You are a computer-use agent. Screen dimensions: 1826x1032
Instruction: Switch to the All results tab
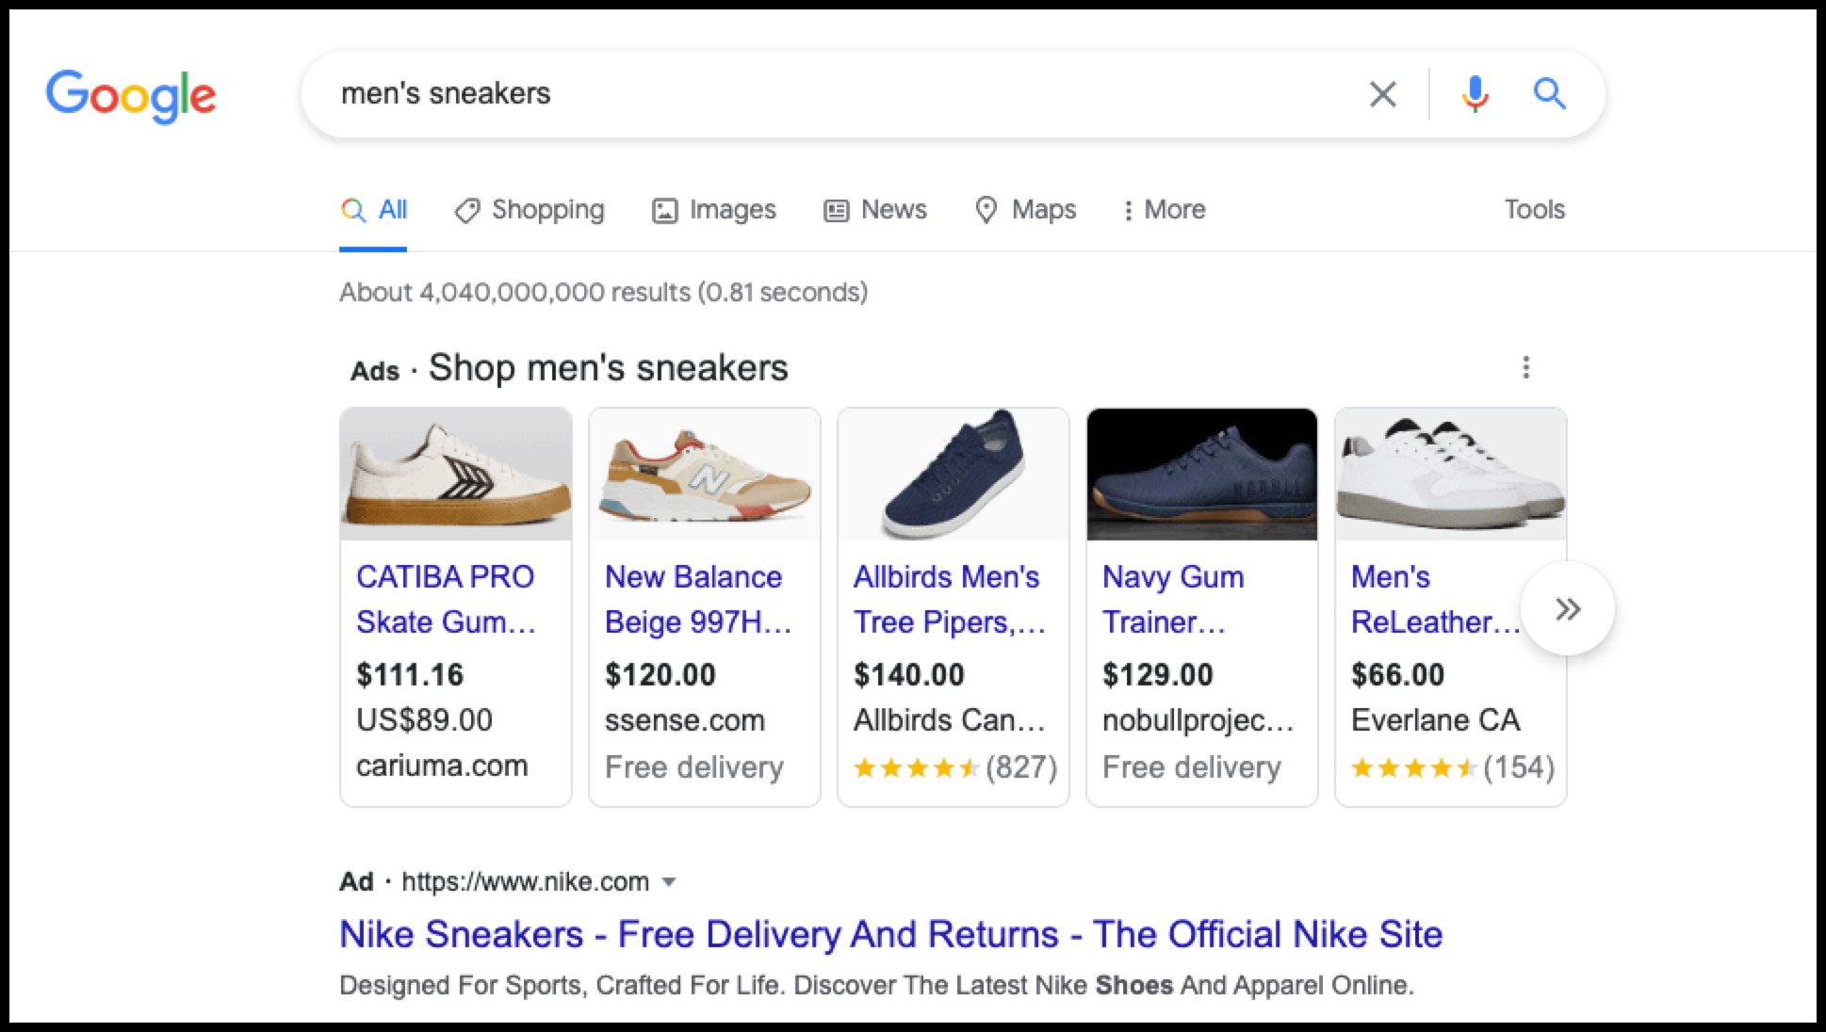point(373,209)
